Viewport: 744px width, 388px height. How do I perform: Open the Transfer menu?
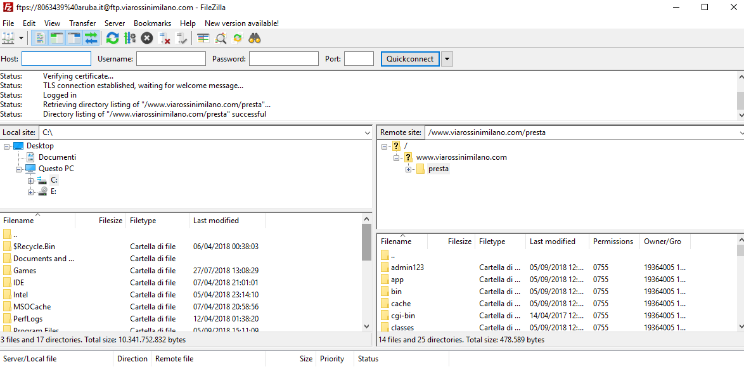(x=82, y=23)
